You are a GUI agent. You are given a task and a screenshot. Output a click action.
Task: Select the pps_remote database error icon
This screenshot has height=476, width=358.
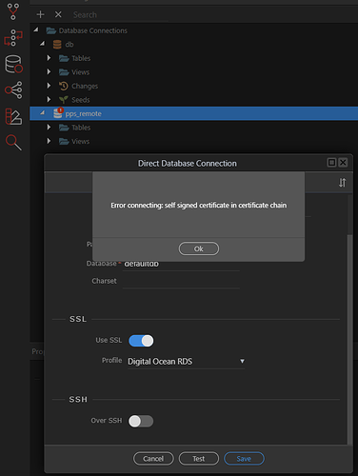tap(58, 113)
